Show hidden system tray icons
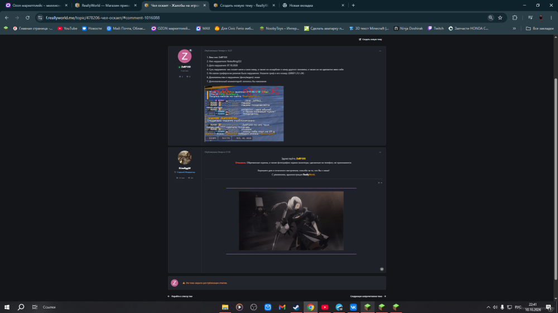The height and width of the screenshot is (313, 558). pos(488,307)
